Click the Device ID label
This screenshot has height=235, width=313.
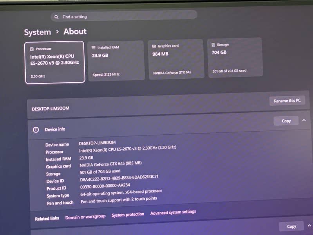click(55, 181)
